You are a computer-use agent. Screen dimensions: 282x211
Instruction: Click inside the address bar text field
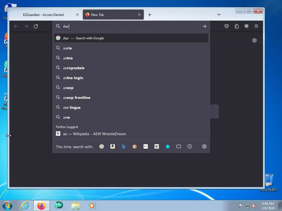pos(131,26)
